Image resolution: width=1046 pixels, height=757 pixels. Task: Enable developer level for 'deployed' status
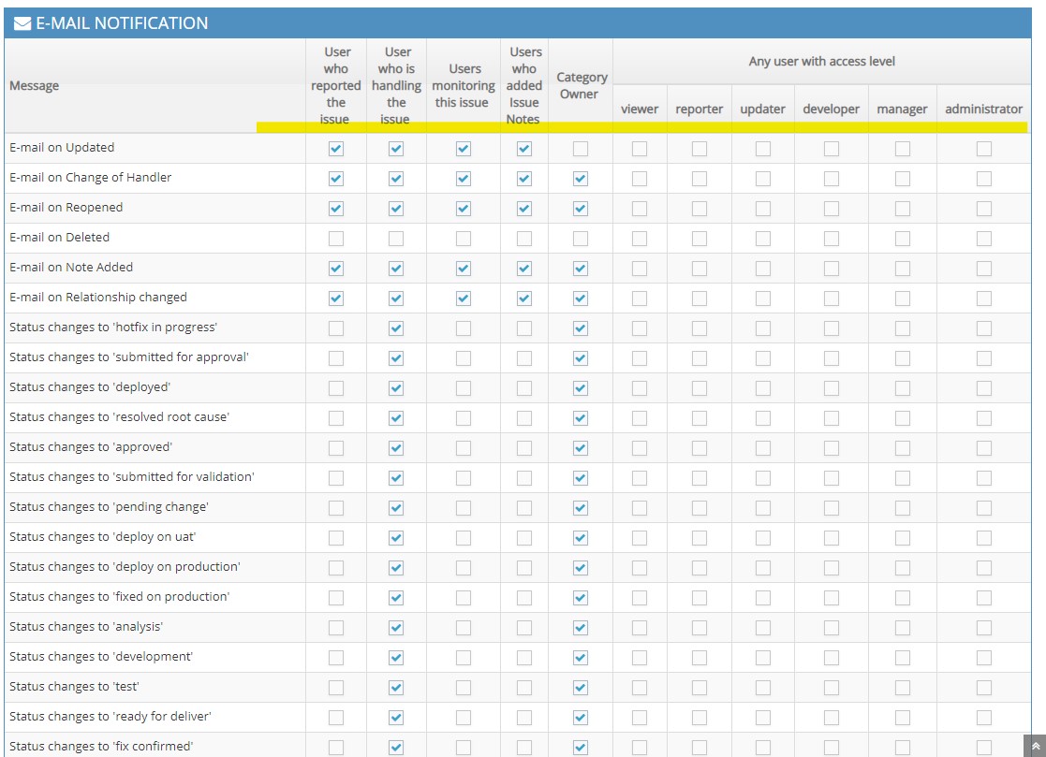click(831, 388)
